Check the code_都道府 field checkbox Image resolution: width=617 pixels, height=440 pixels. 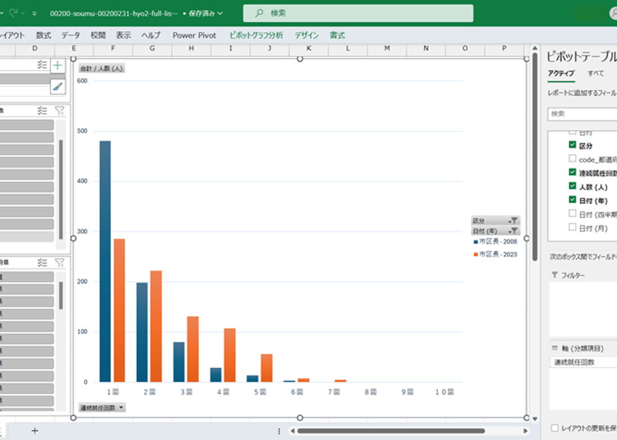click(x=572, y=158)
